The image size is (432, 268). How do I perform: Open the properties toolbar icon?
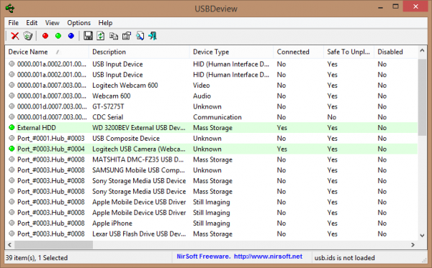[127, 36]
